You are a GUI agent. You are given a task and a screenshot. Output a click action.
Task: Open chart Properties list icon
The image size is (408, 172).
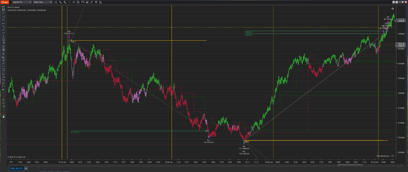point(101,2)
